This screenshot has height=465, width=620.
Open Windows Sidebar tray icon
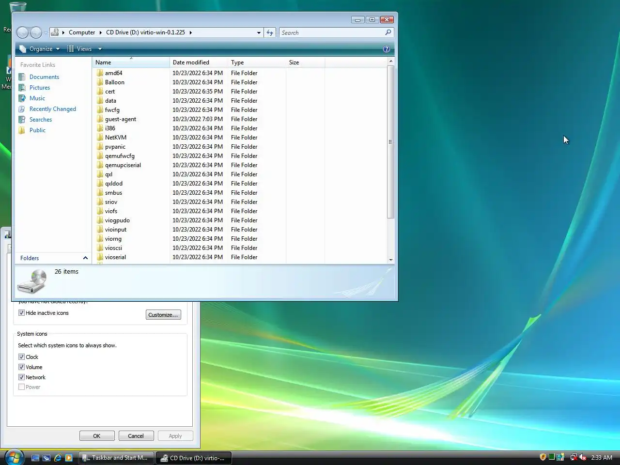[x=560, y=457]
